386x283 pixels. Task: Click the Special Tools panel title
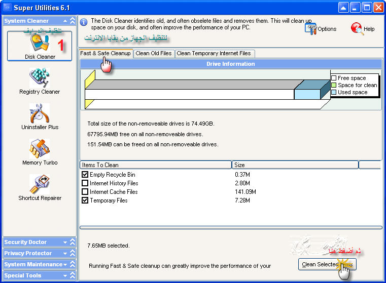pos(23,275)
